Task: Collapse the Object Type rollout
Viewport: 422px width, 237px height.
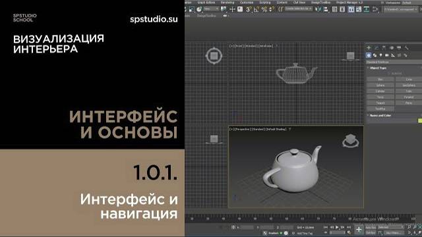Action: click(x=378, y=68)
